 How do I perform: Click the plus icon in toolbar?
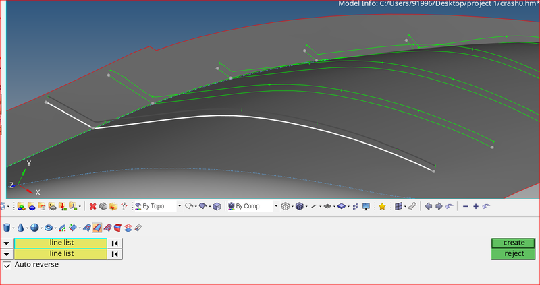point(476,206)
